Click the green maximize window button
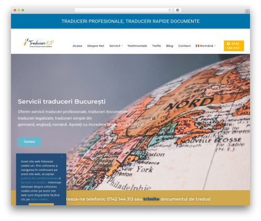 point(23,10)
